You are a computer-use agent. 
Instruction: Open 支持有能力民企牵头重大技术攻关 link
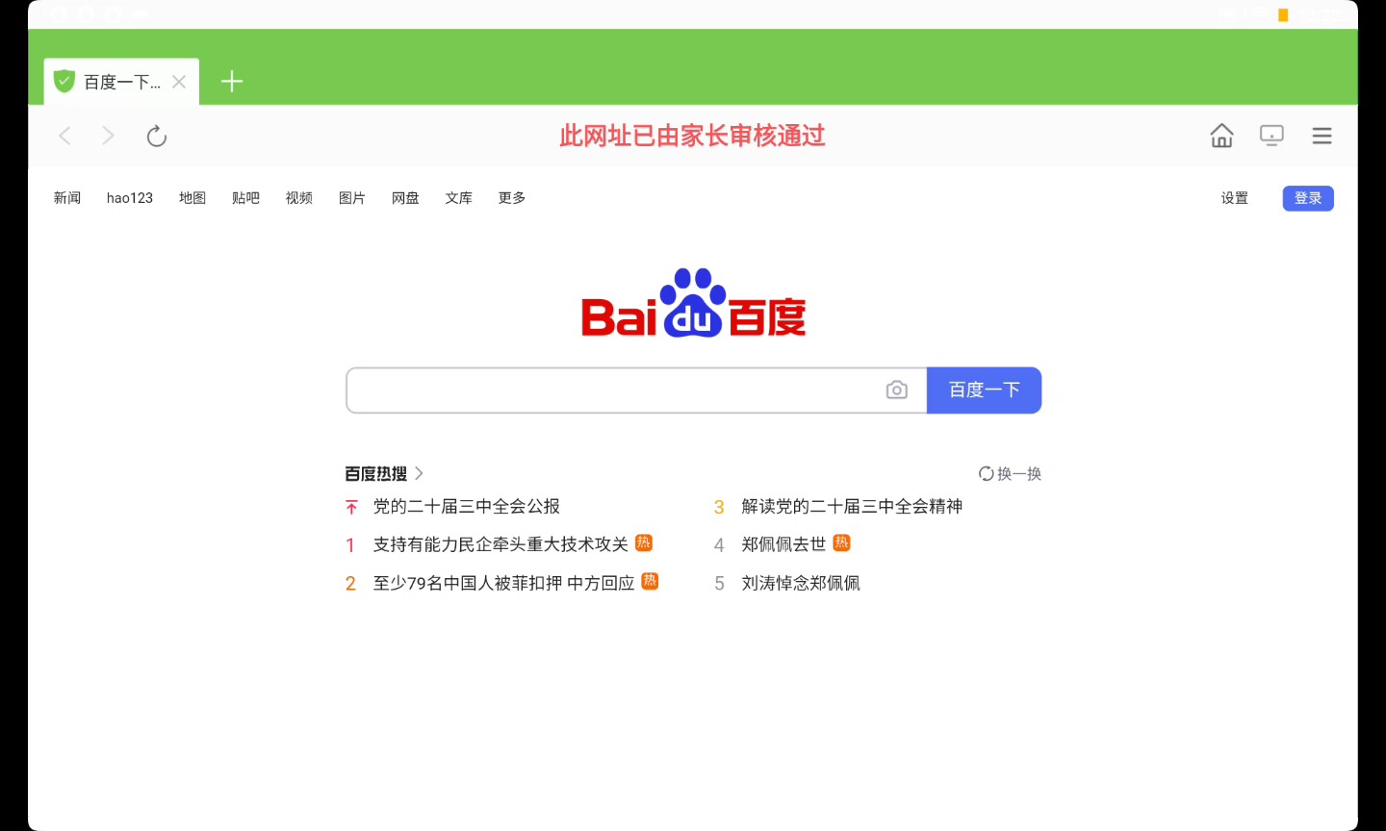500,544
